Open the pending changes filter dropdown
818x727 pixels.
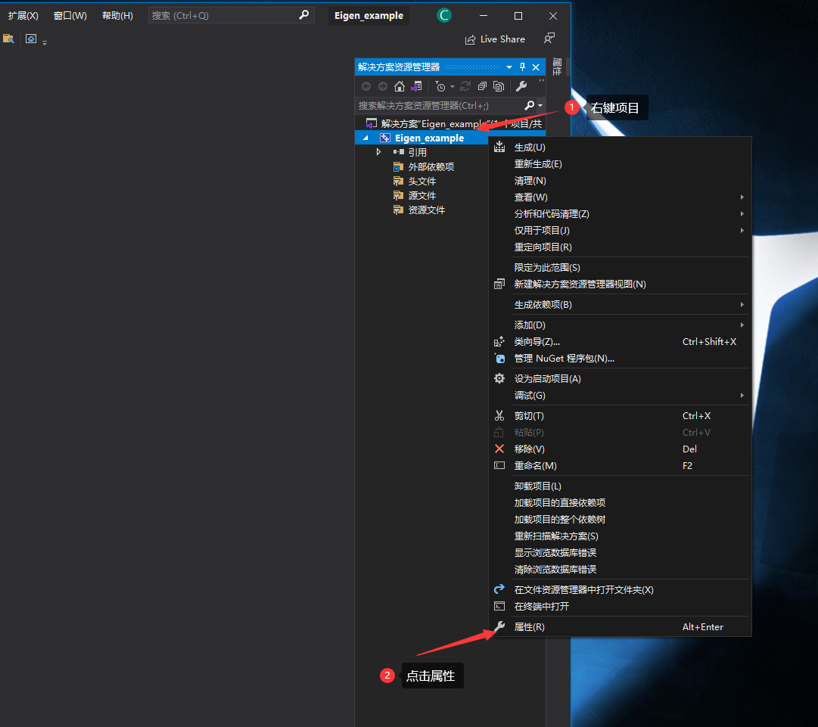pyautogui.click(x=453, y=86)
